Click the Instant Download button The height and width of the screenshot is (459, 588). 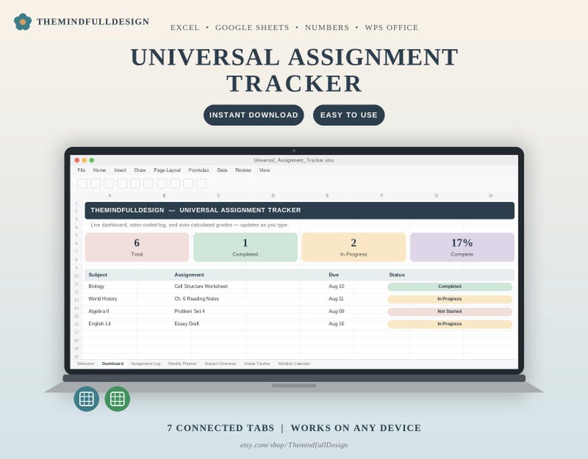tap(254, 115)
